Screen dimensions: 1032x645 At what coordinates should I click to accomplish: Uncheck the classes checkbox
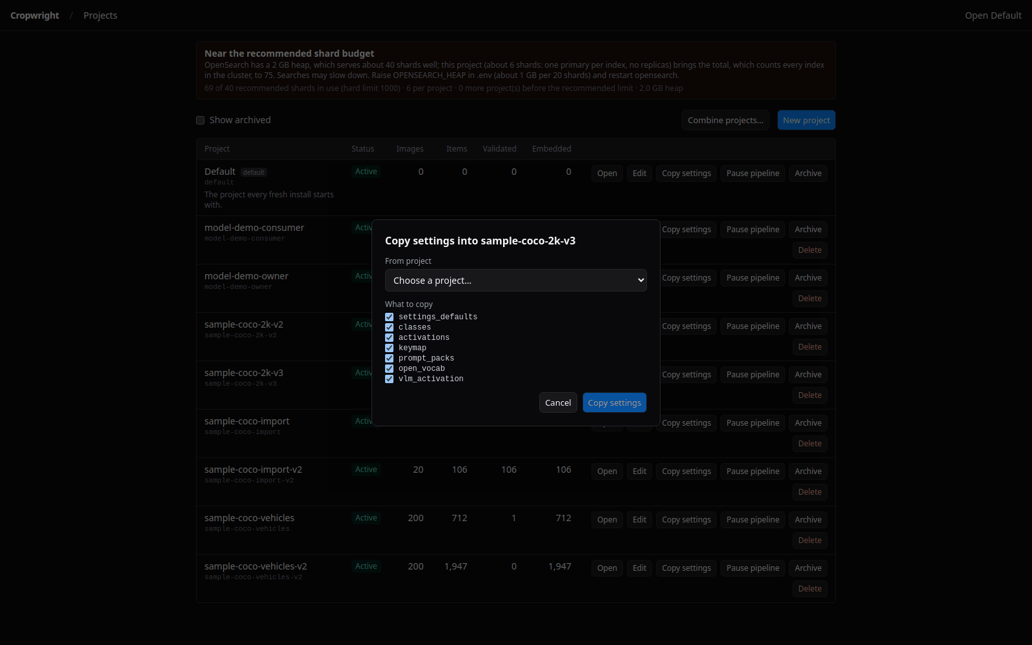pos(390,327)
